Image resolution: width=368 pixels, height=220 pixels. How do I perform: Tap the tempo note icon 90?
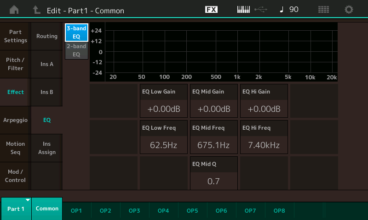[x=289, y=10]
